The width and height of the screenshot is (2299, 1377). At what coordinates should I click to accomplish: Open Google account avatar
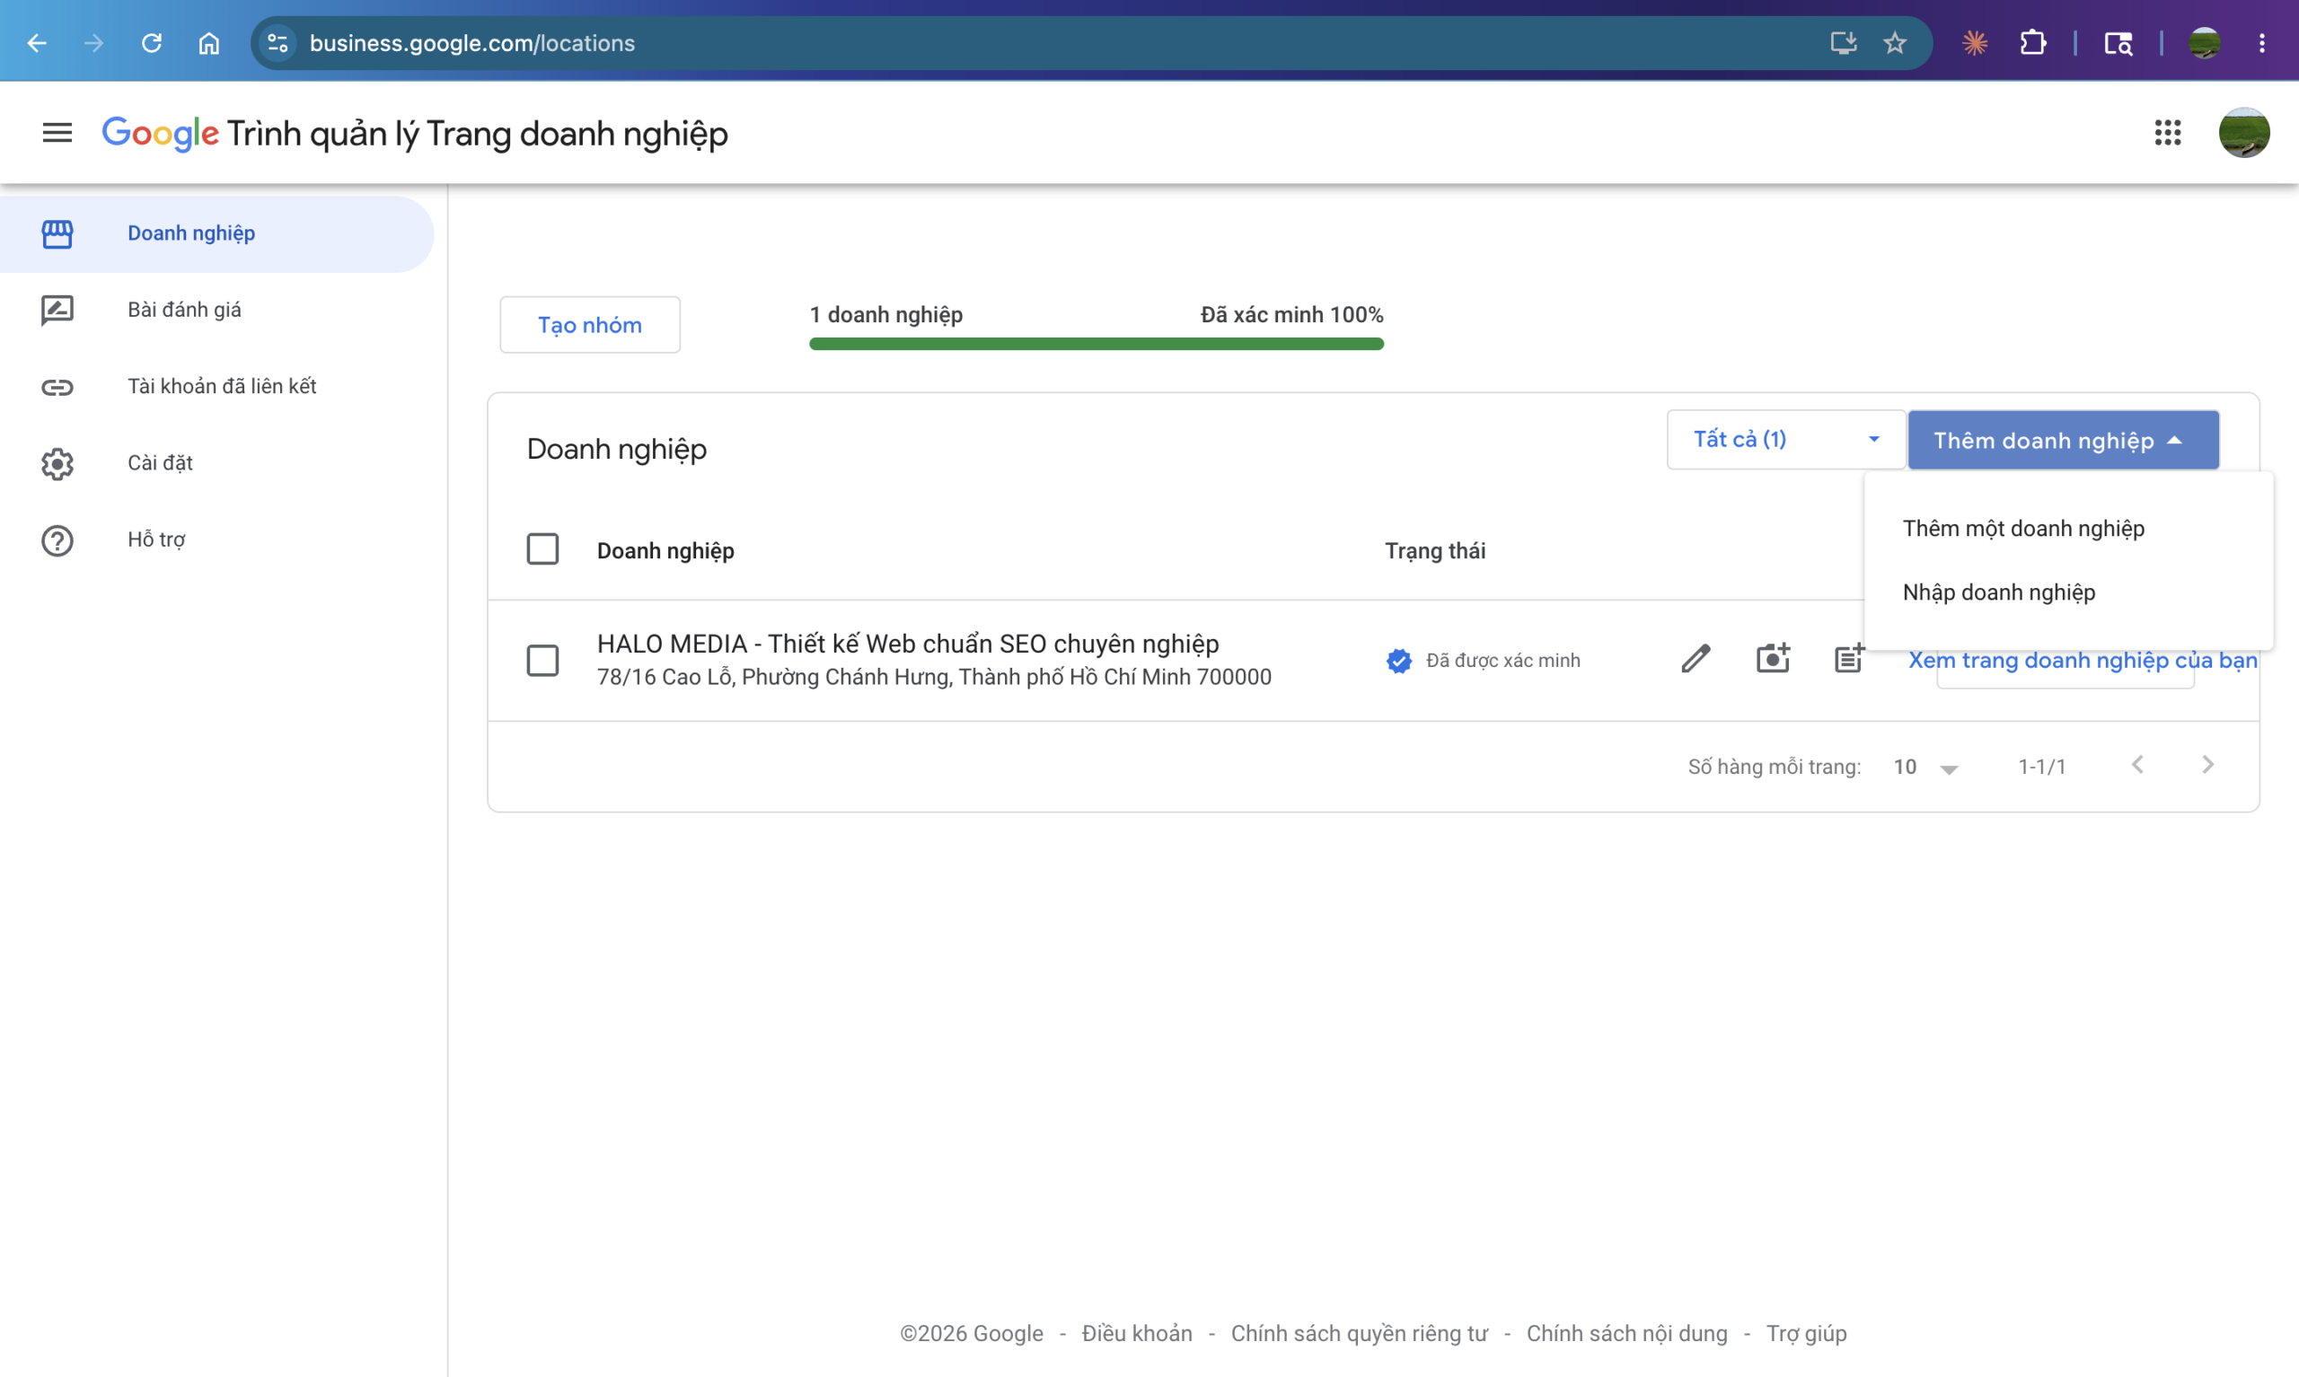(2244, 133)
